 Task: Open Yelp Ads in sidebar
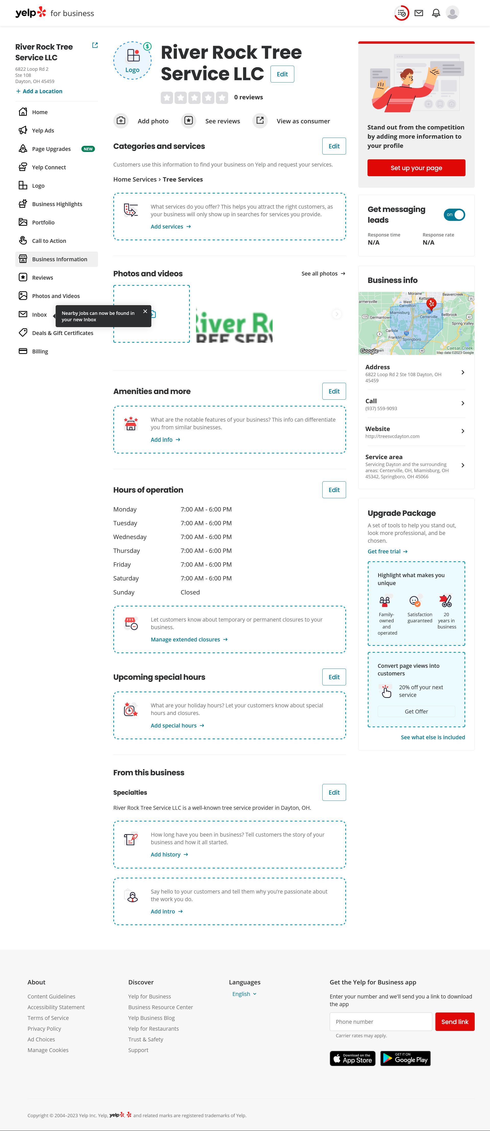coord(43,130)
